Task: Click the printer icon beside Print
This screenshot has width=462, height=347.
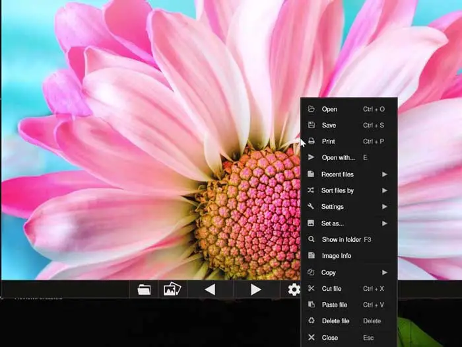Action: pos(311,141)
